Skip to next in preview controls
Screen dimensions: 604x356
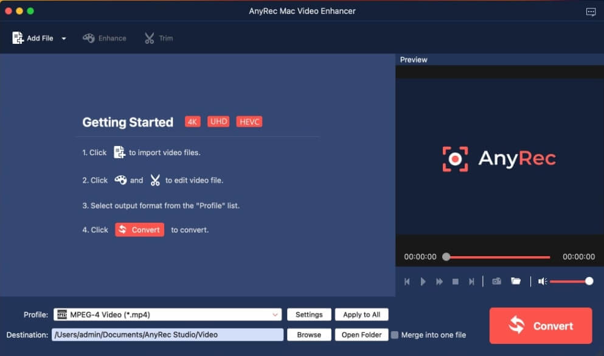(471, 282)
